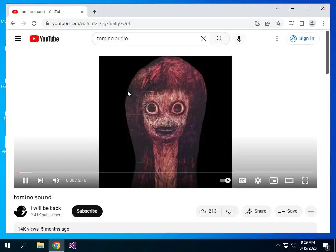The height and width of the screenshot is (252, 336).
Task: Open a new browser tab
Action: pyautogui.click(x=94, y=12)
